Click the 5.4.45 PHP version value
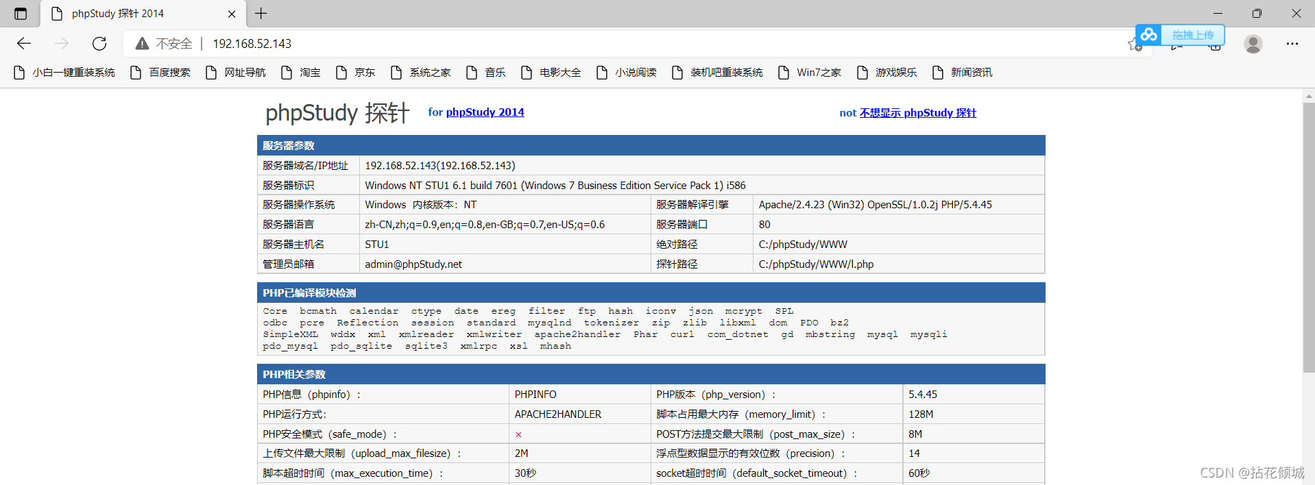The width and height of the screenshot is (1315, 485). pos(923,395)
